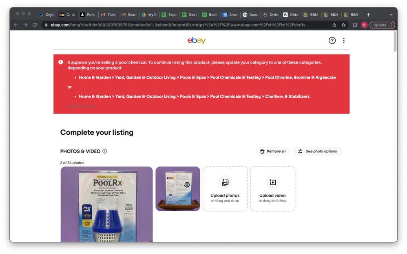Open the eBay help question-mark icon
Image resolution: width=407 pixels, height=254 pixels.
coord(332,40)
